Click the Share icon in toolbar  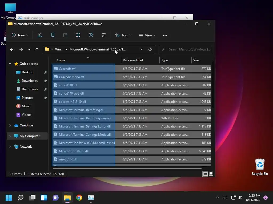(x=91, y=35)
